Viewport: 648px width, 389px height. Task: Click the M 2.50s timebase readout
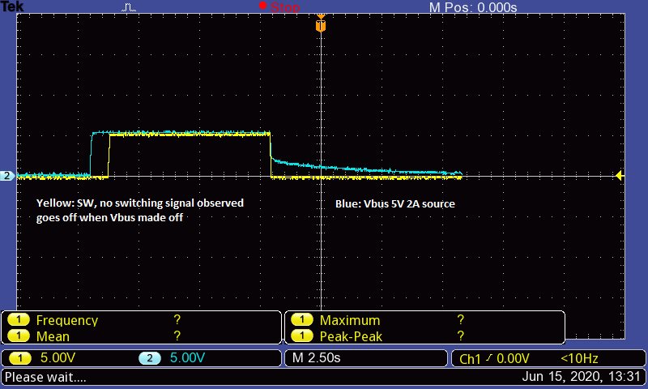coord(316,357)
